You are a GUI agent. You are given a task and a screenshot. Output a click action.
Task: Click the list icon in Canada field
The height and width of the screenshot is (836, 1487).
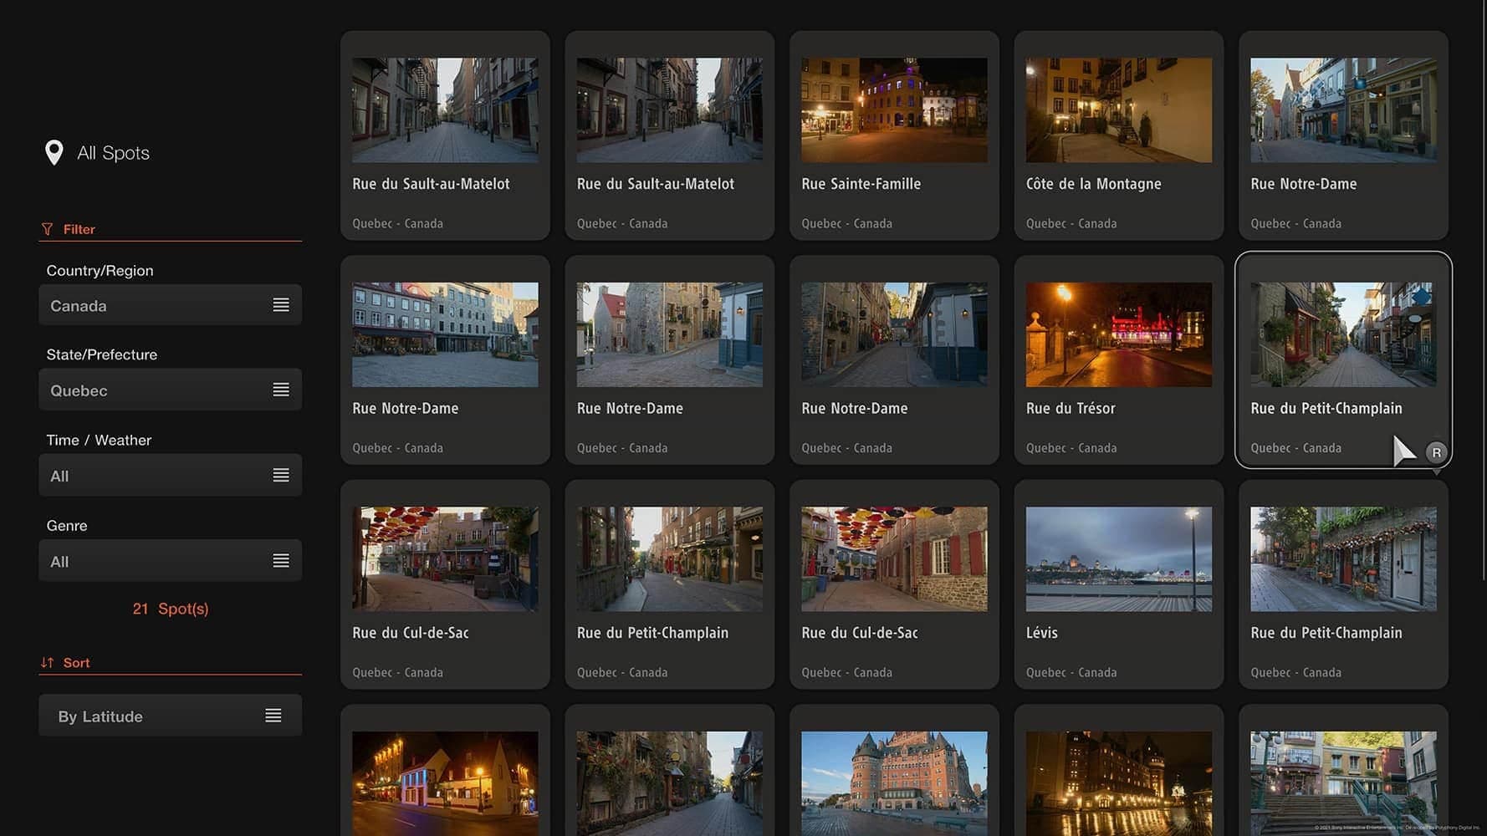tap(281, 305)
